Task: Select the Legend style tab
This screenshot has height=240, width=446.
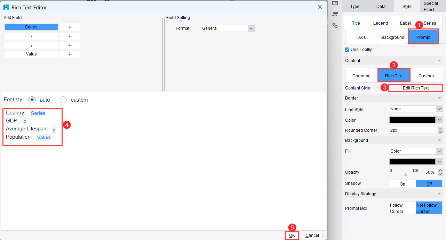Action: (x=381, y=23)
